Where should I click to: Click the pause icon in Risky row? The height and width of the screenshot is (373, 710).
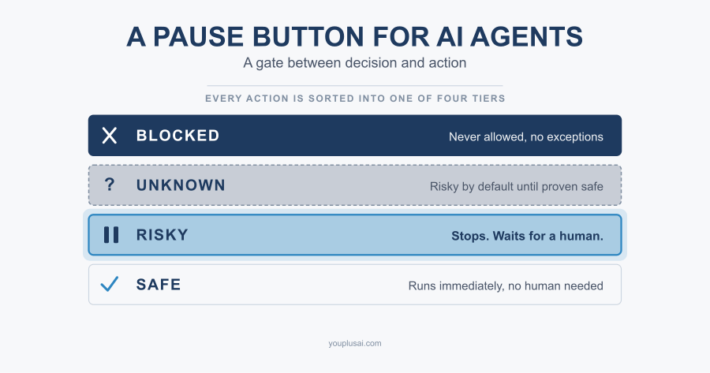pos(111,235)
